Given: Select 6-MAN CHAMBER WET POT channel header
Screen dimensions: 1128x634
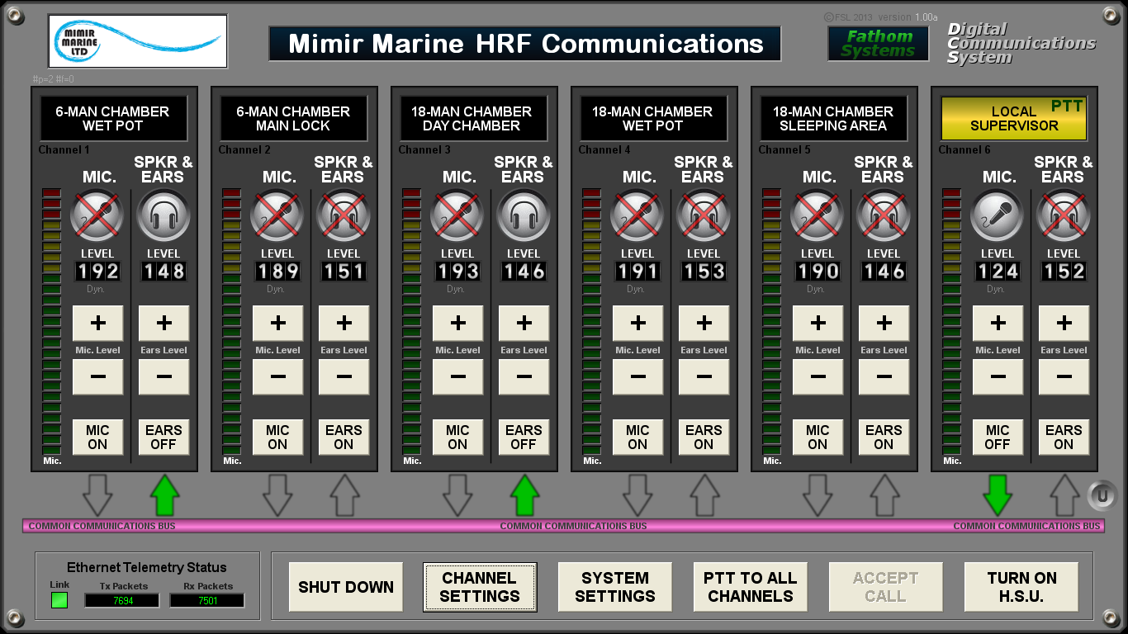Looking at the screenshot, I should [113, 119].
